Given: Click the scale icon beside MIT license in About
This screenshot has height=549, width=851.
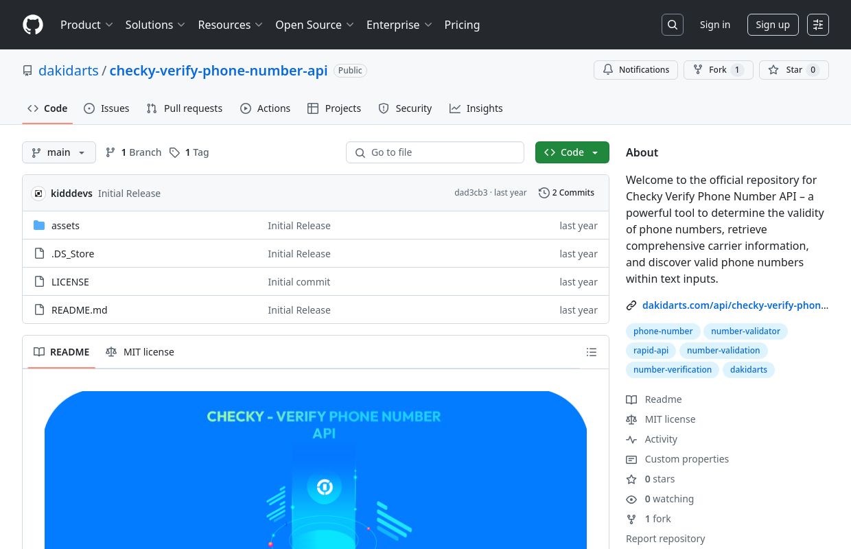Looking at the screenshot, I should point(631,419).
